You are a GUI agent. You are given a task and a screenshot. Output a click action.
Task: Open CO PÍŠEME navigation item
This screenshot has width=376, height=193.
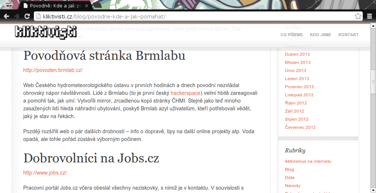coord(291,35)
